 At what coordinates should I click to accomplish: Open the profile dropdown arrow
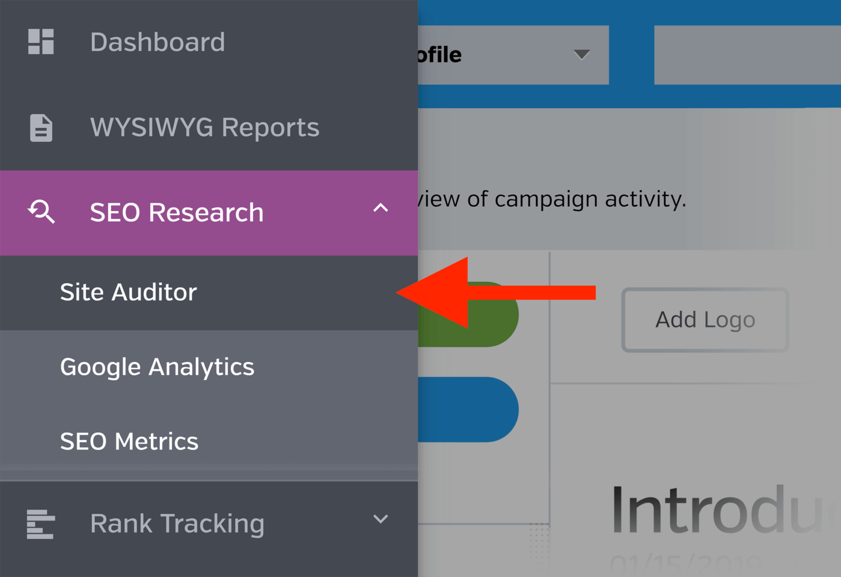(x=581, y=55)
